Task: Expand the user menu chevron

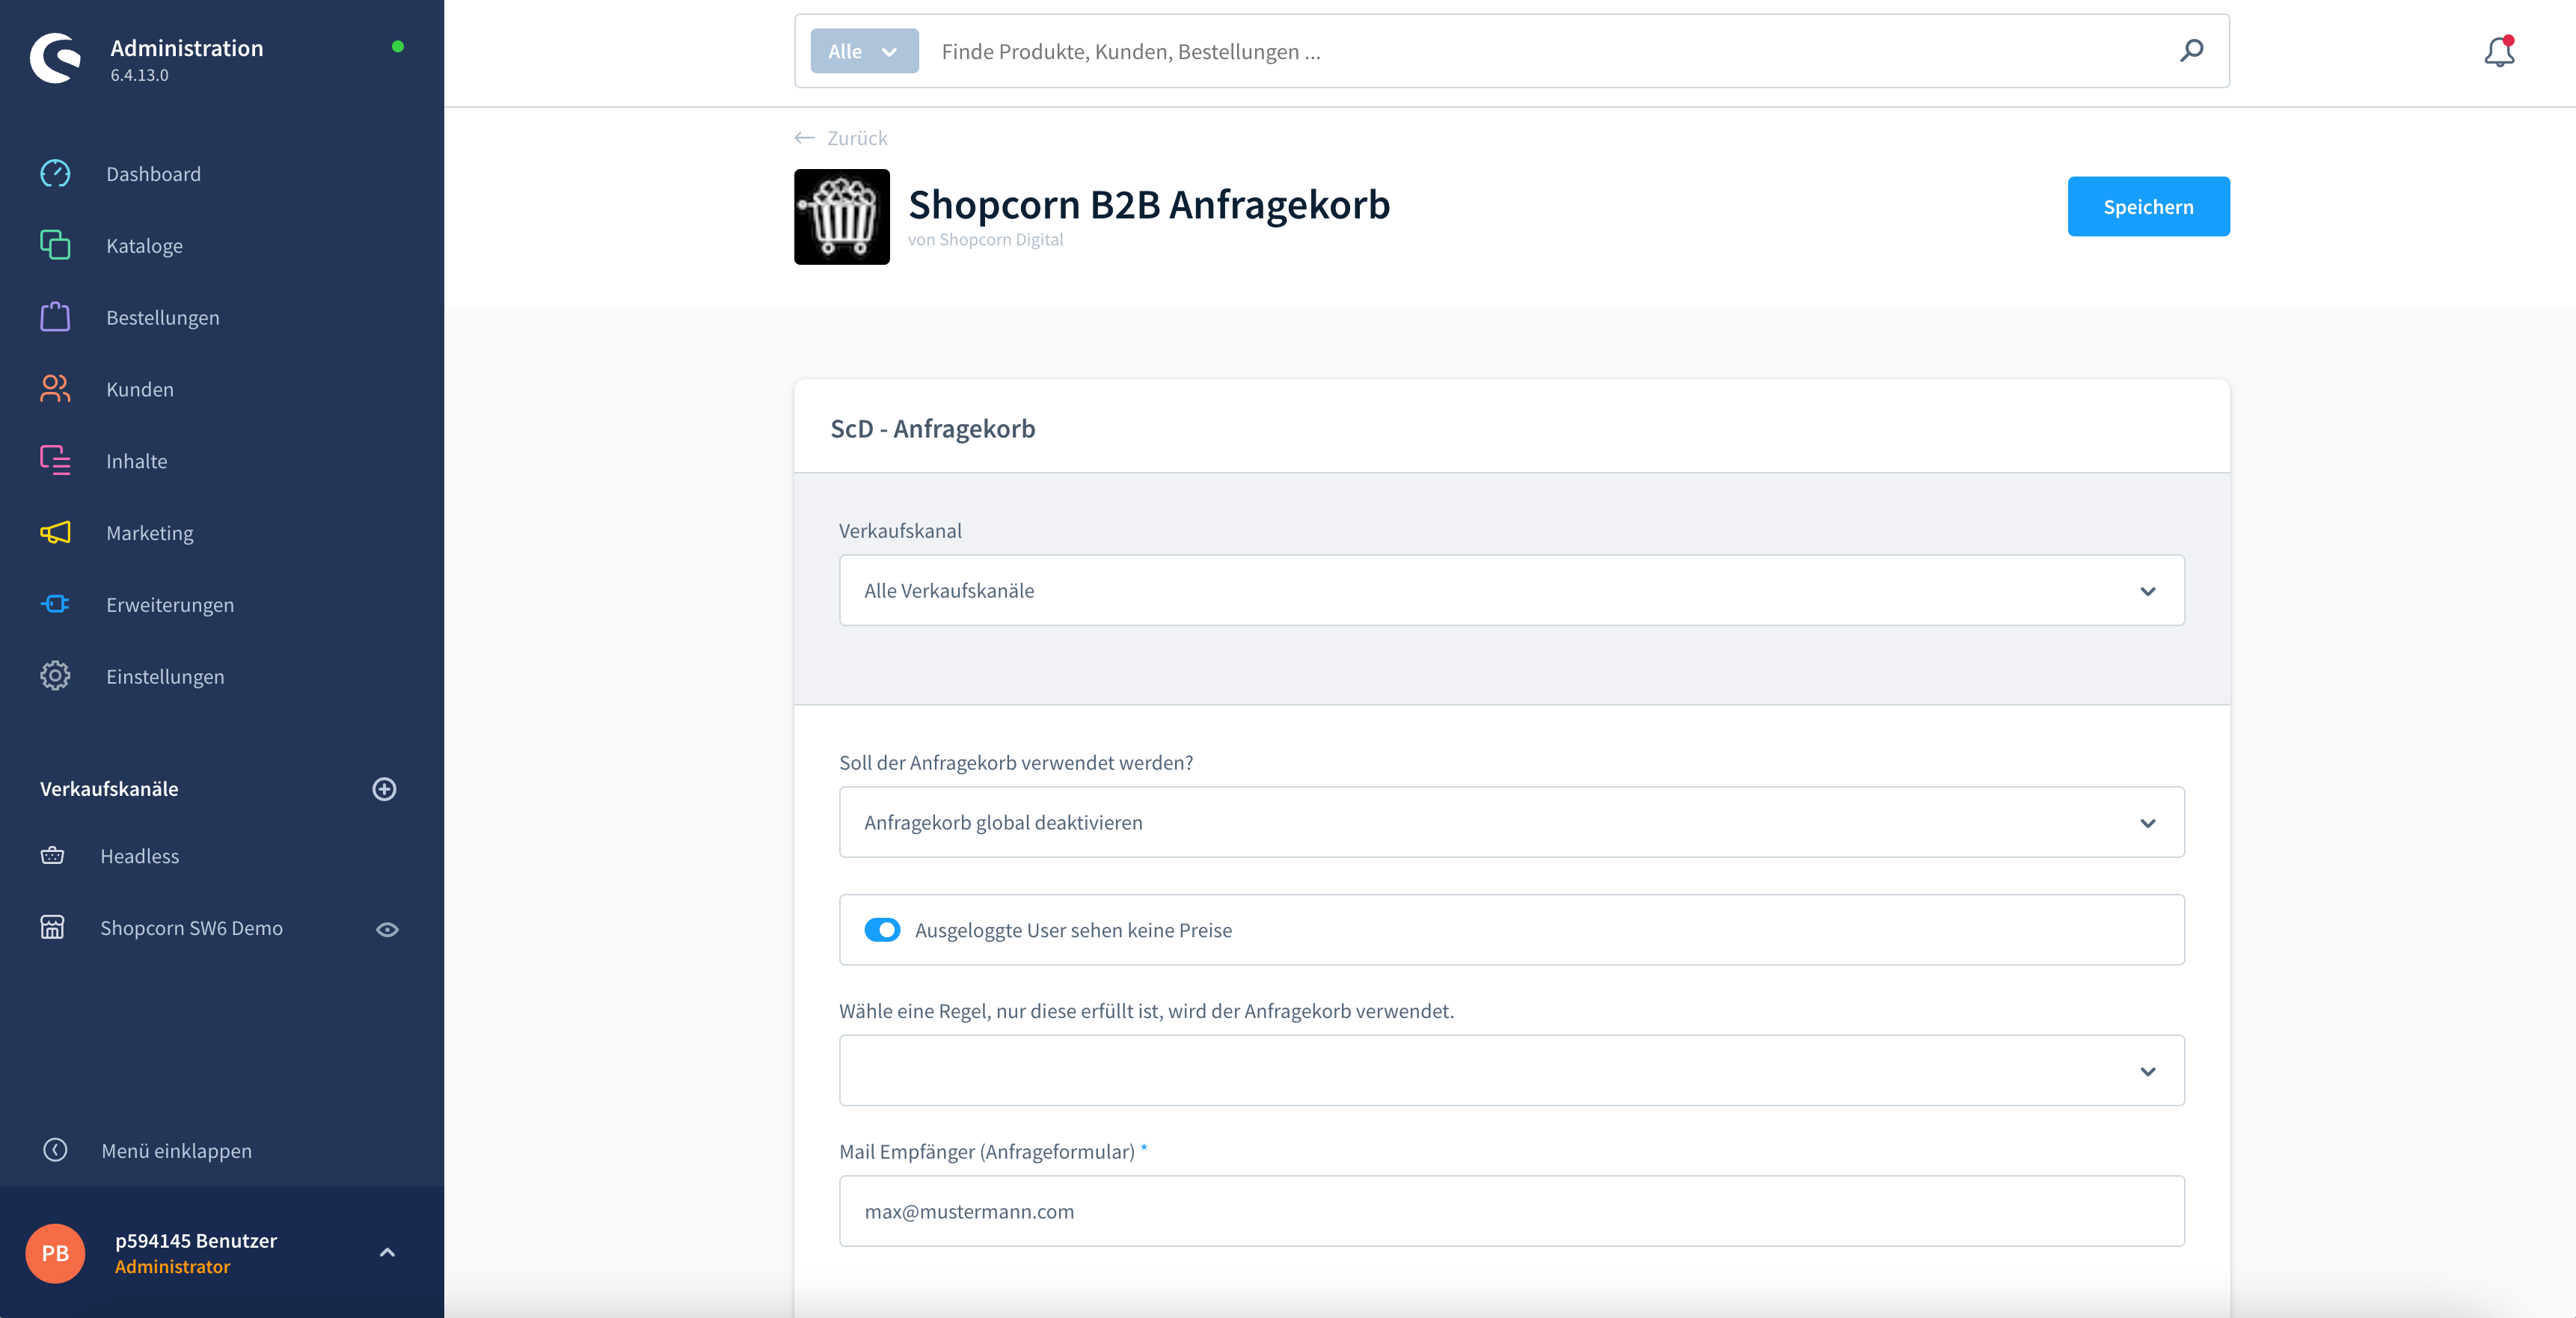Action: (387, 1252)
